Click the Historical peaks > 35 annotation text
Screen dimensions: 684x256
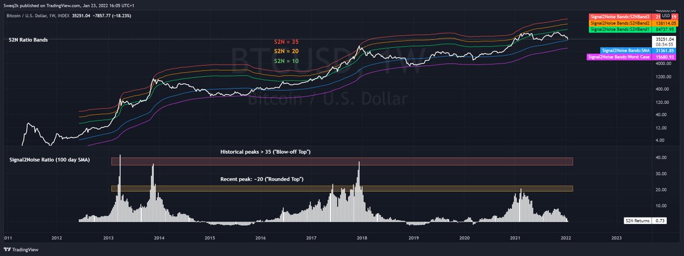click(x=265, y=152)
